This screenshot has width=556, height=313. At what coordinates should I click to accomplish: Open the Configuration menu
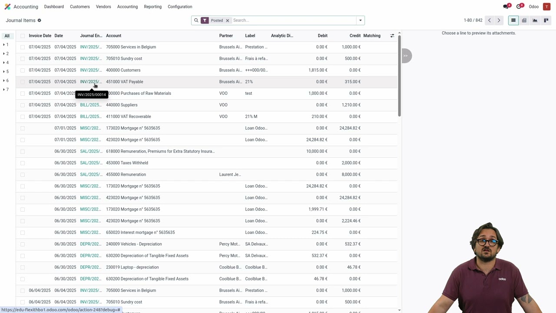(x=180, y=7)
